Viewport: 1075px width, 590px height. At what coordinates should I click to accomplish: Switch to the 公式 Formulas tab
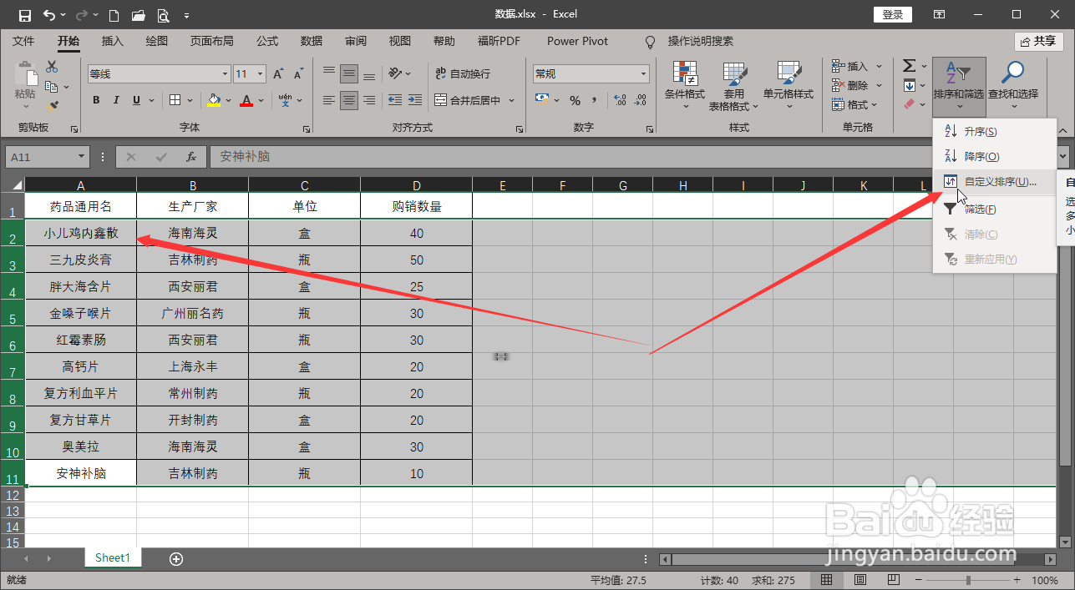[x=267, y=41]
